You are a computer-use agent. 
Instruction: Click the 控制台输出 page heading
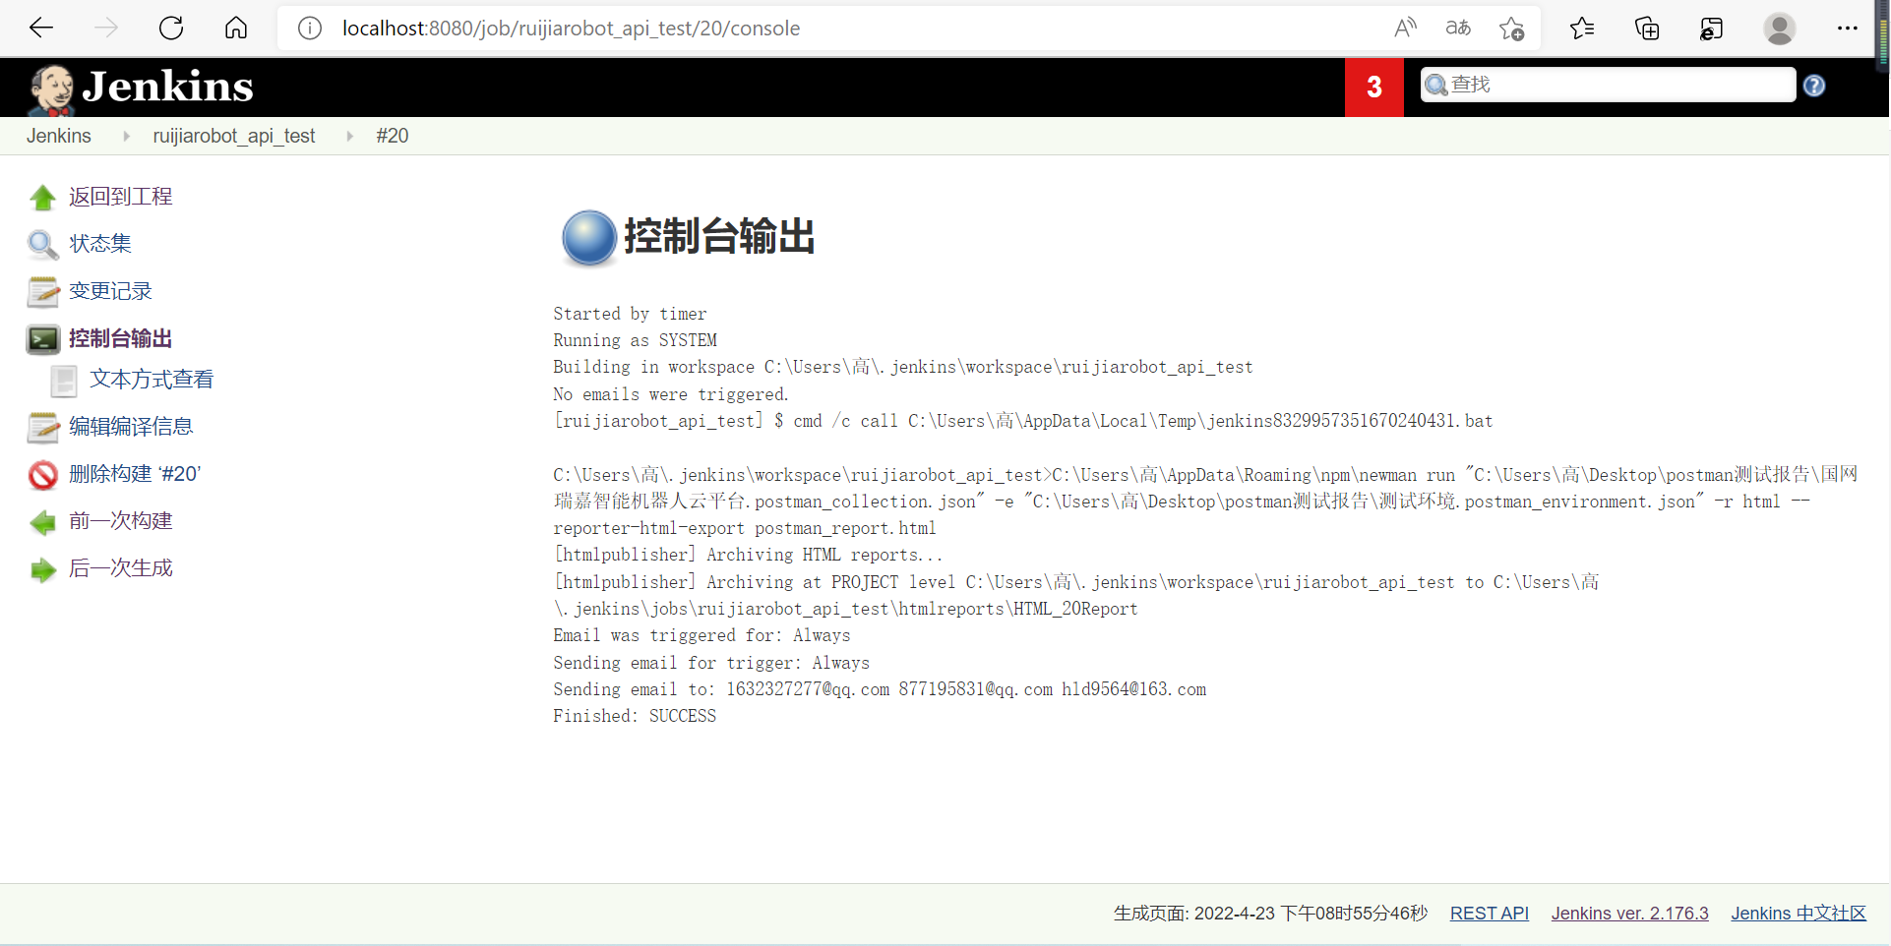coord(719,236)
